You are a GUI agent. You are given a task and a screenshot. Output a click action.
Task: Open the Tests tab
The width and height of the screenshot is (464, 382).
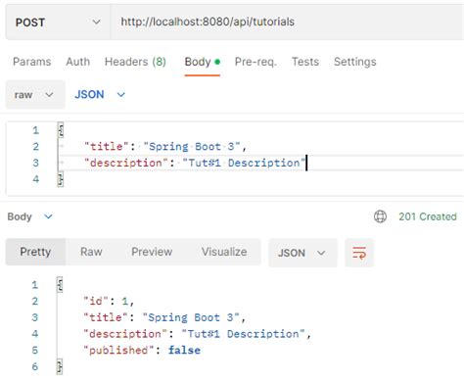pos(305,62)
